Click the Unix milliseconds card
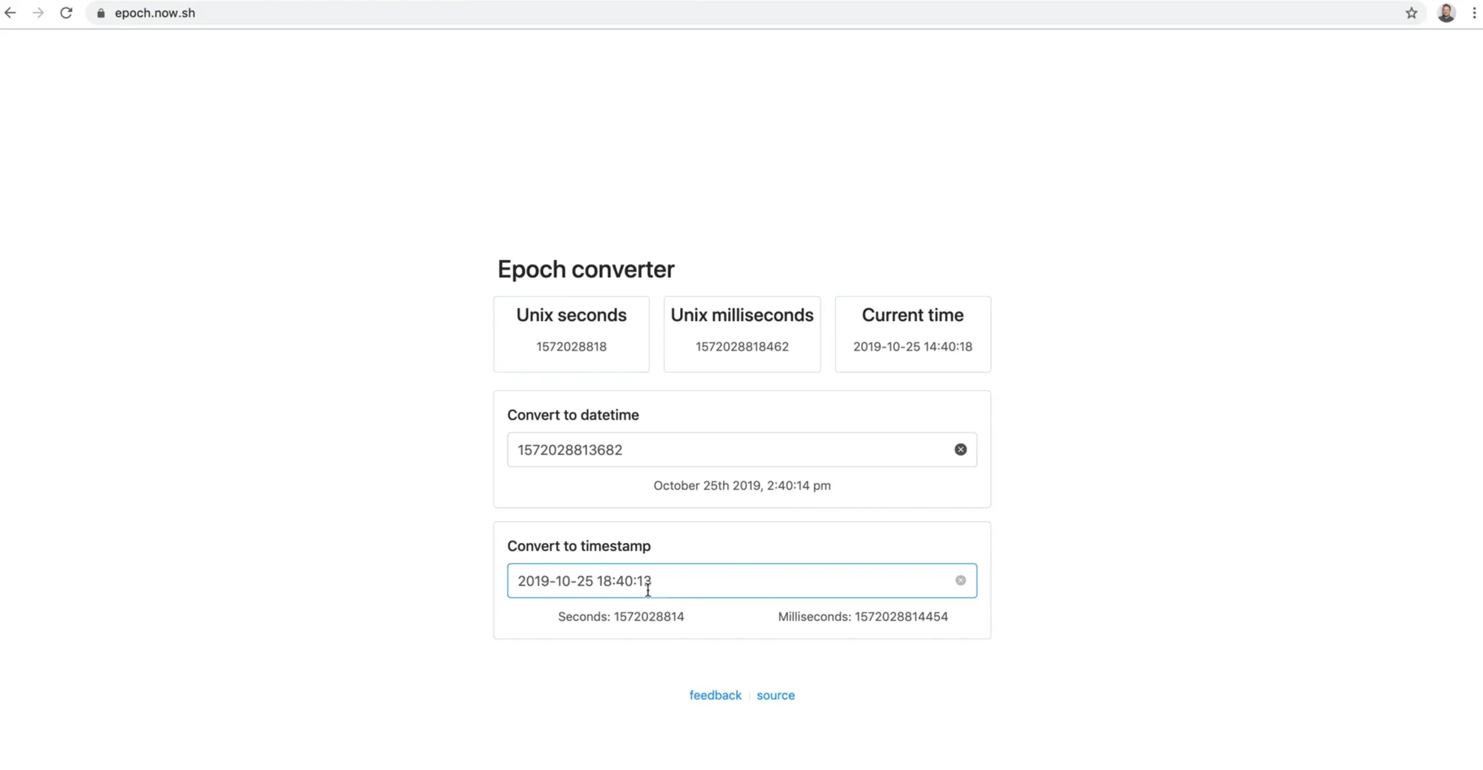 pyautogui.click(x=742, y=334)
